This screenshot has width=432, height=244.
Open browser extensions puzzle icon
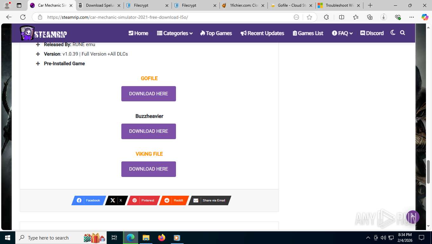tap(326, 17)
